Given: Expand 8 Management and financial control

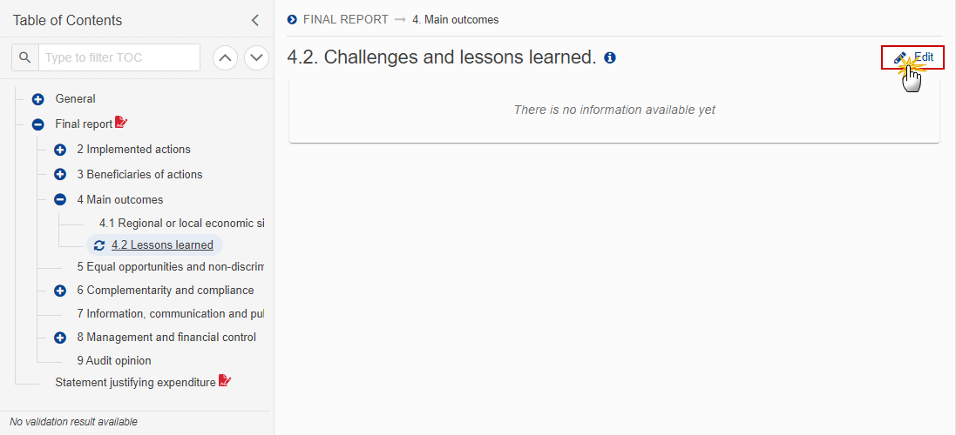Looking at the screenshot, I should coord(60,337).
